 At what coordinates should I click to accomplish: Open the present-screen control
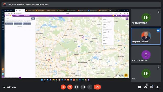click(83, 87)
